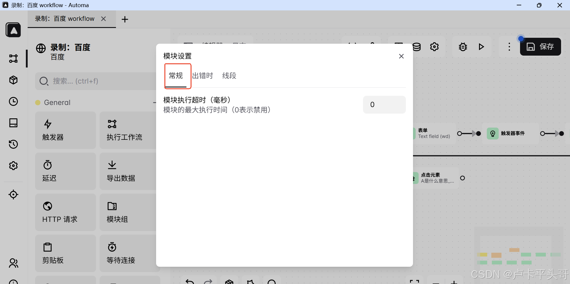The height and width of the screenshot is (284, 570).
Task: Click the redo arrow in bottom toolbar
Action: (208, 281)
